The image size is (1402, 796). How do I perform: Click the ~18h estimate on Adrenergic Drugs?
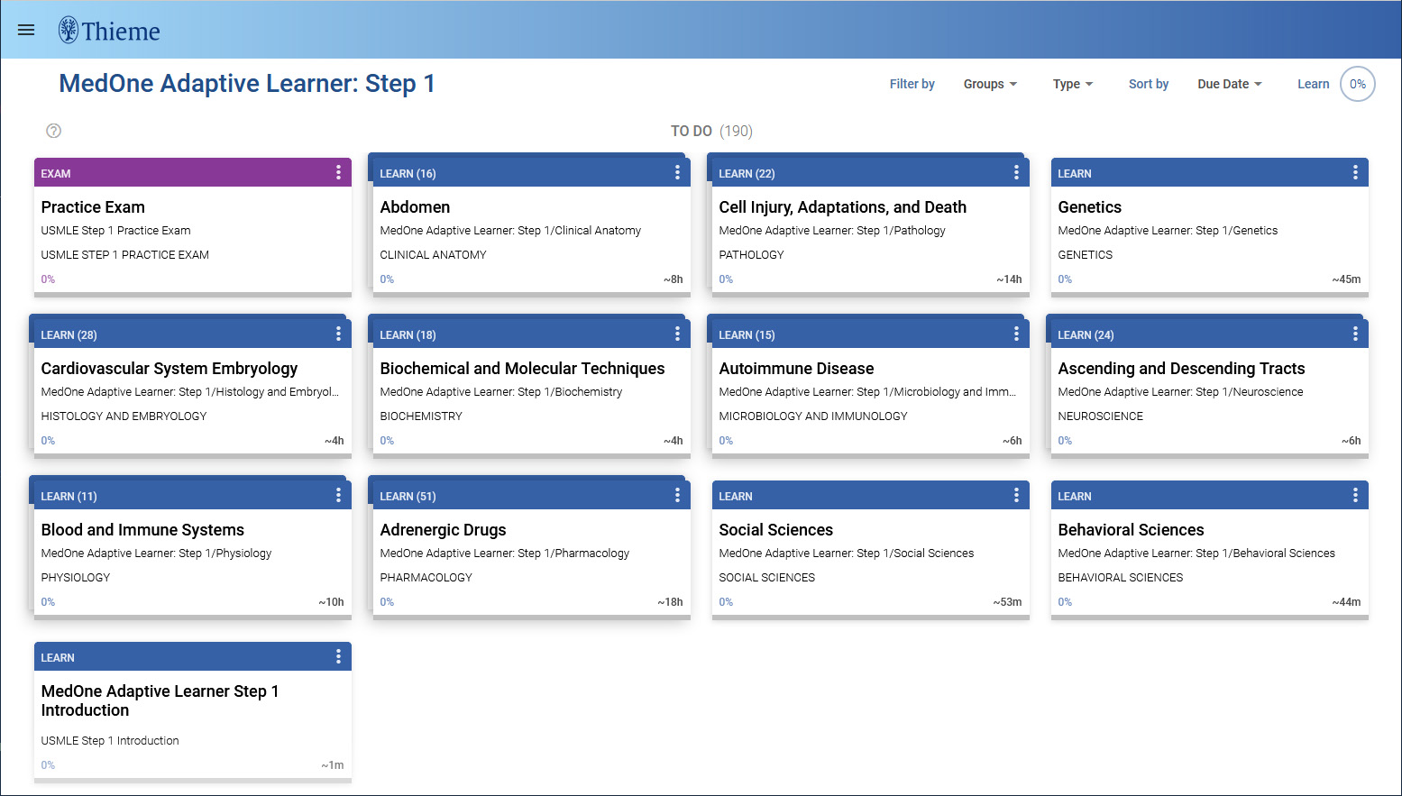pyautogui.click(x=670, y=602)
